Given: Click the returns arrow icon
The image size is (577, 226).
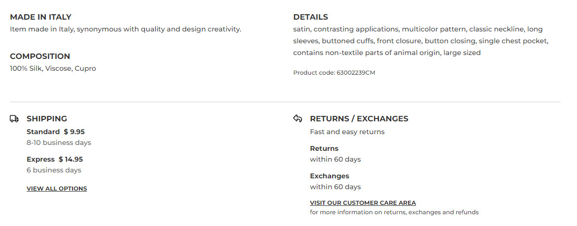Looking at the screenshot, I should 297,118.
